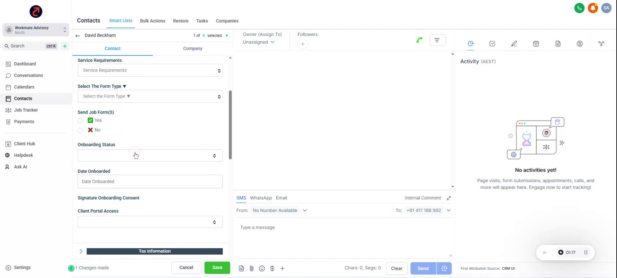
Task: Open From number dropdown
Action: coord(280,211)
